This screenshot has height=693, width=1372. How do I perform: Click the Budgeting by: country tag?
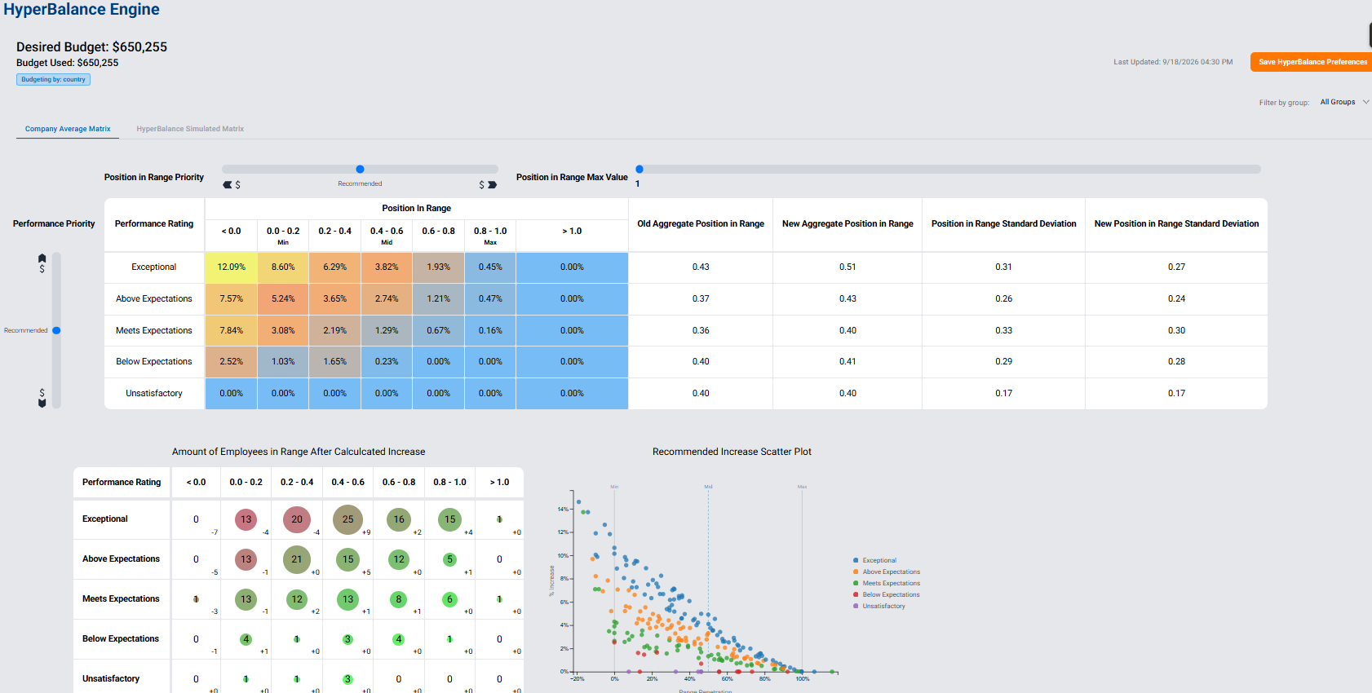tap(53, 80)
